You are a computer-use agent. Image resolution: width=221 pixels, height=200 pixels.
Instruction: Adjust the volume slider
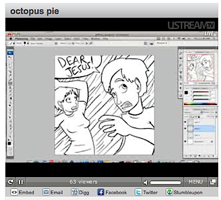click(x=165, y=182)
